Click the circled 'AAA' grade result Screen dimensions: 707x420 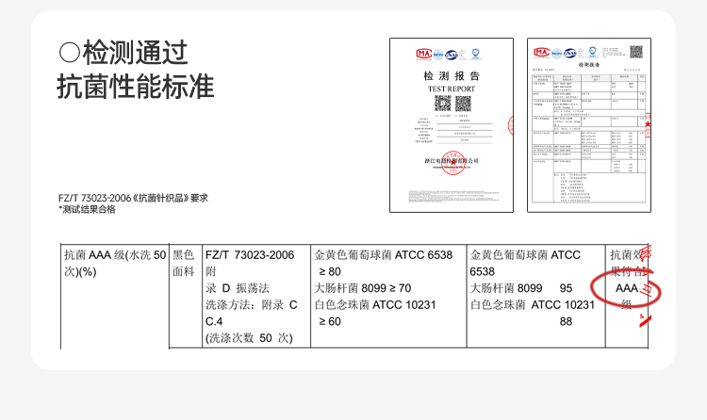point(627,288)
